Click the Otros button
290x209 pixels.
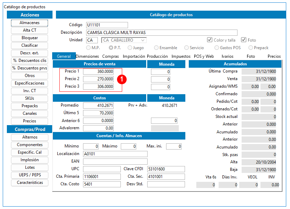(30, 76)
